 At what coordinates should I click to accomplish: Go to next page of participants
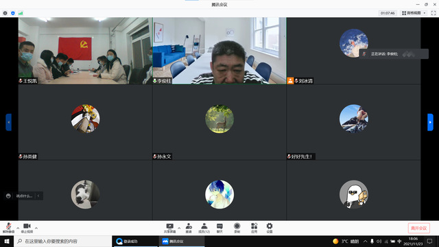[430, 122]
